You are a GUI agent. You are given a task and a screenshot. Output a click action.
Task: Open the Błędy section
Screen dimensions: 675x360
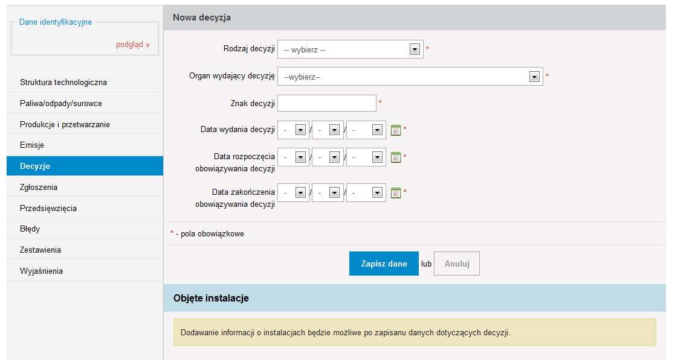85,229
